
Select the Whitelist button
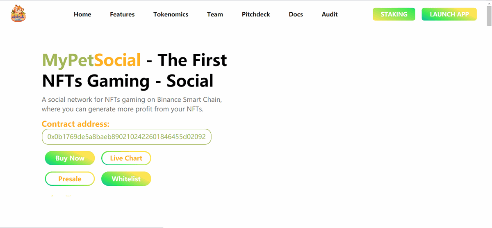(126, 179)
